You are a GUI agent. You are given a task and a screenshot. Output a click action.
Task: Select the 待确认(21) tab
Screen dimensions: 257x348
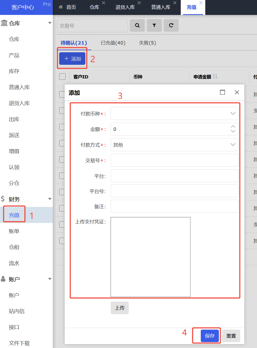pos(74,43)
